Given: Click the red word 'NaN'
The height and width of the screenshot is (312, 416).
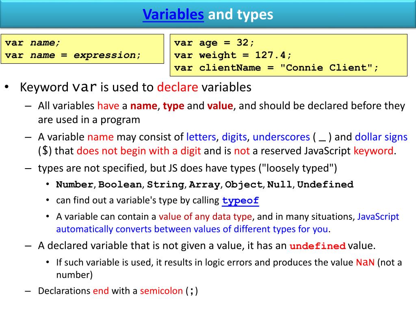Looking at the screenshot, I should [x=365, y=262].
